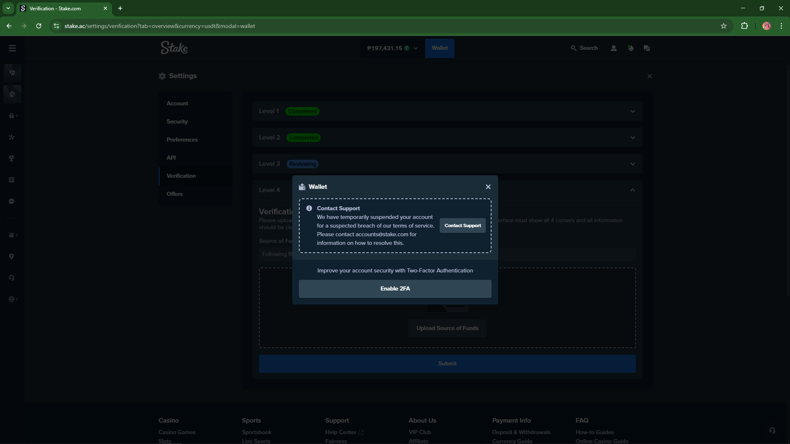Open the Preferences settings tab
Screen dimensions: 790x444
(196, 139)
